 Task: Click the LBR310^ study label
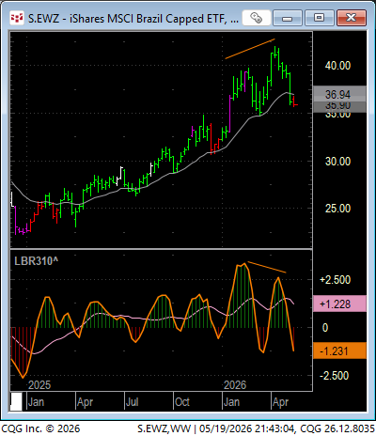pos(36,261)
